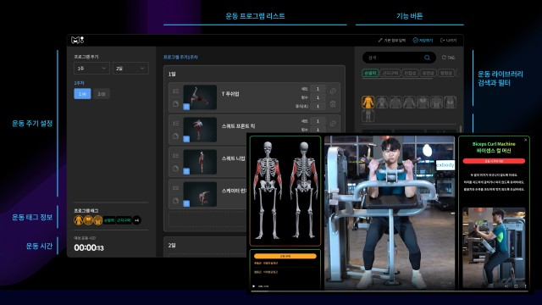542x305 pixels.
Task: Click the list reorder icon beside T 푸쉬업
Action: 175,91
